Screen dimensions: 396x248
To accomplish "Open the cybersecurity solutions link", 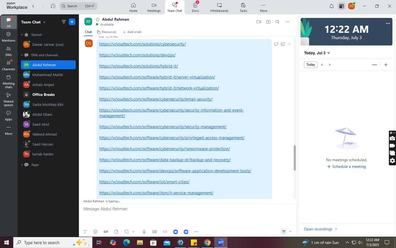I will [x=142, y=44].
